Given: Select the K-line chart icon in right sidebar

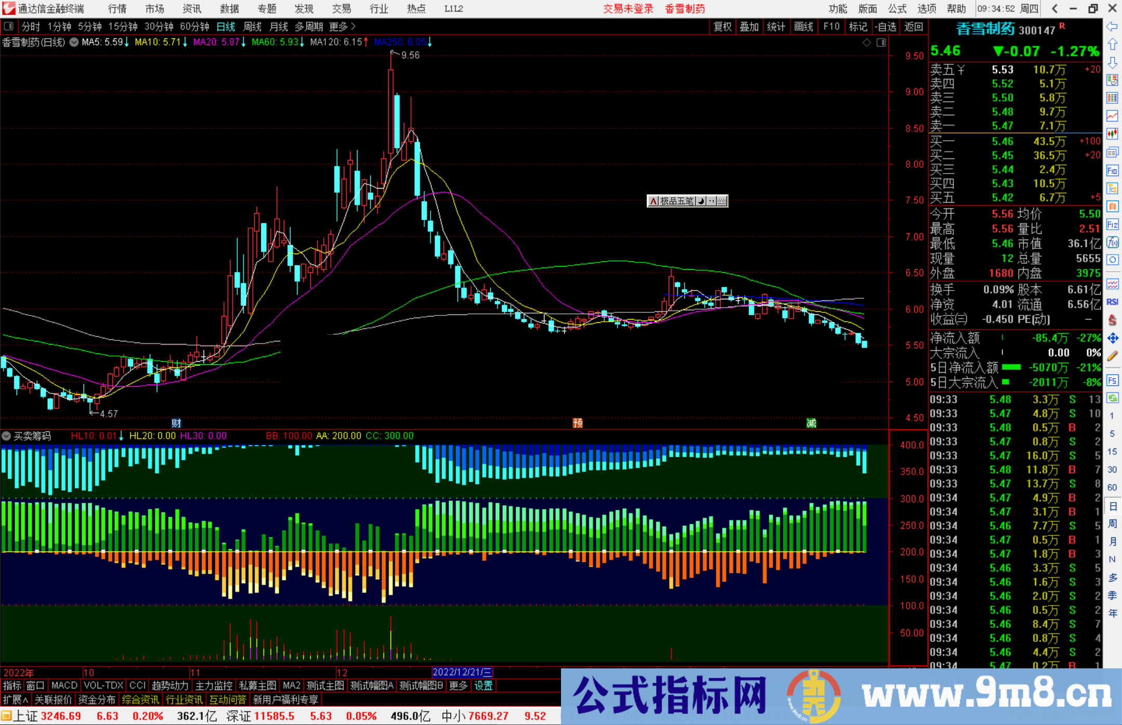Looking at the screenshot, I should coord(1113,133).
